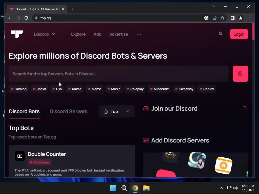Image resolution: width=259 pixels, height=194 pixels.
Task: View site information lock icon
Action: click(36, 18)
